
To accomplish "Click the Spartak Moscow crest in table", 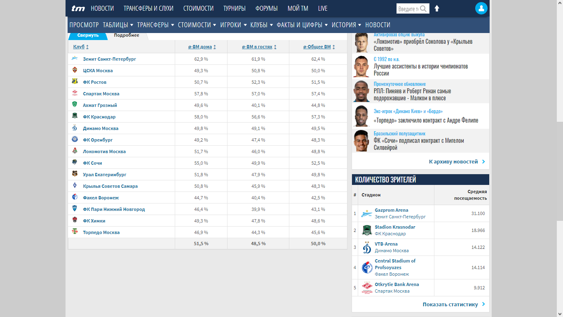I will pyautogui.click(x=75, y=94).
